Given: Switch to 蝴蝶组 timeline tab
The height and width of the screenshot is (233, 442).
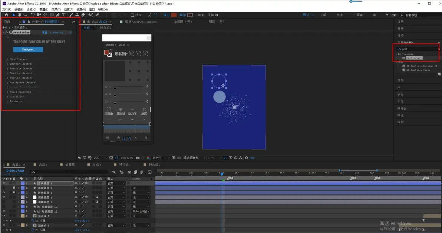Looking at the screenshot, I should (x=70, y=164).
